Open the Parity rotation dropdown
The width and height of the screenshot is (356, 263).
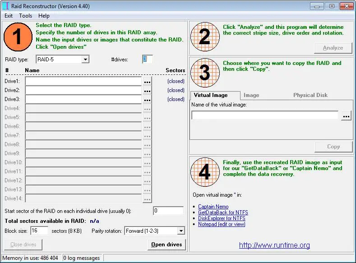click(181, 231)
